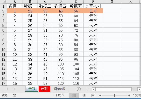
Task: Click the 数据四 header cell
Action: click(x=60, y=6)
